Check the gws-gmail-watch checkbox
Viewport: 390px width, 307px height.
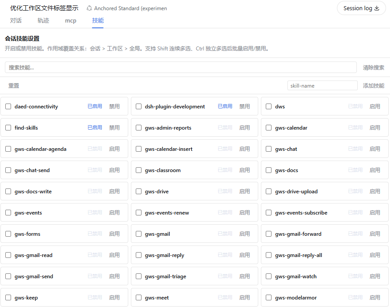coord(269,276)
